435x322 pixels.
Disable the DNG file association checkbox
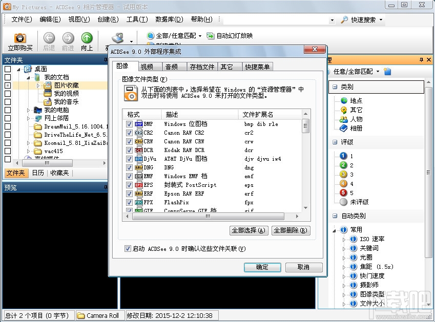[129, 167]
